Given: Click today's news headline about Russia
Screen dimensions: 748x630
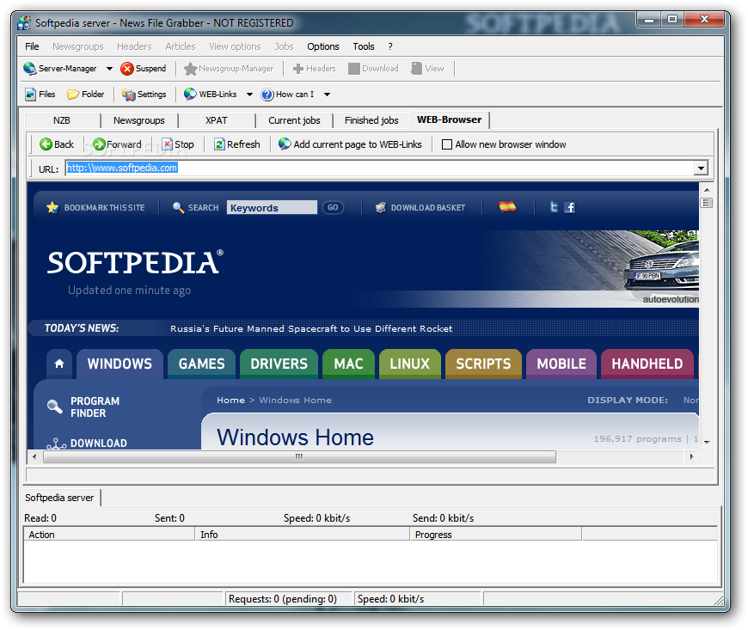Looking at the screenshot, I should click(x=311, y=328).
